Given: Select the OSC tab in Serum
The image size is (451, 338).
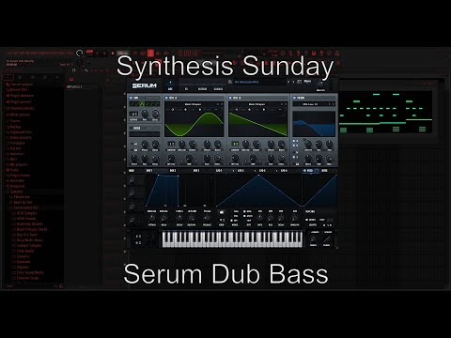Looking at the screenshot, I should pyautogui.click(x=171, y=89).
